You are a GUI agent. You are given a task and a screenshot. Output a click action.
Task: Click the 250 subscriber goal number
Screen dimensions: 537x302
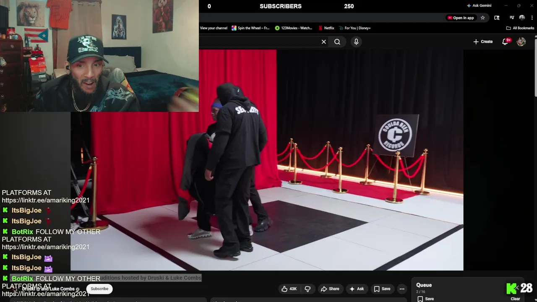(x=349, y=6)
